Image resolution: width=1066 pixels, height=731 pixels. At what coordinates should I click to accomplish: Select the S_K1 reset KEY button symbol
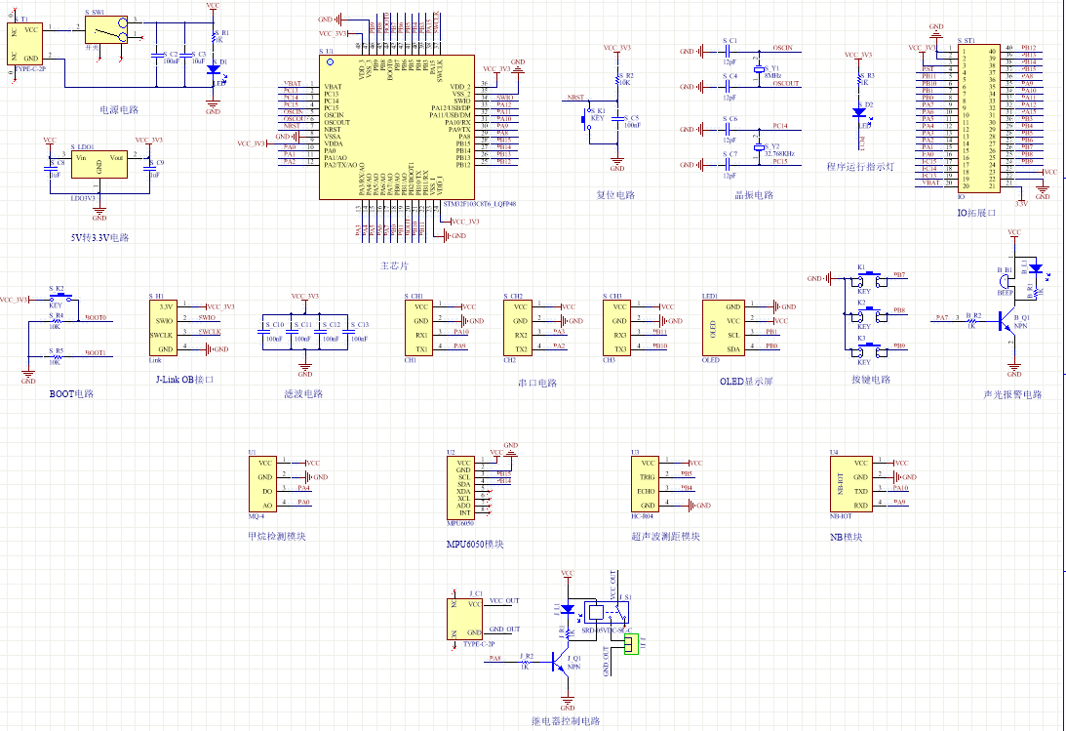(x=586, y=120)
